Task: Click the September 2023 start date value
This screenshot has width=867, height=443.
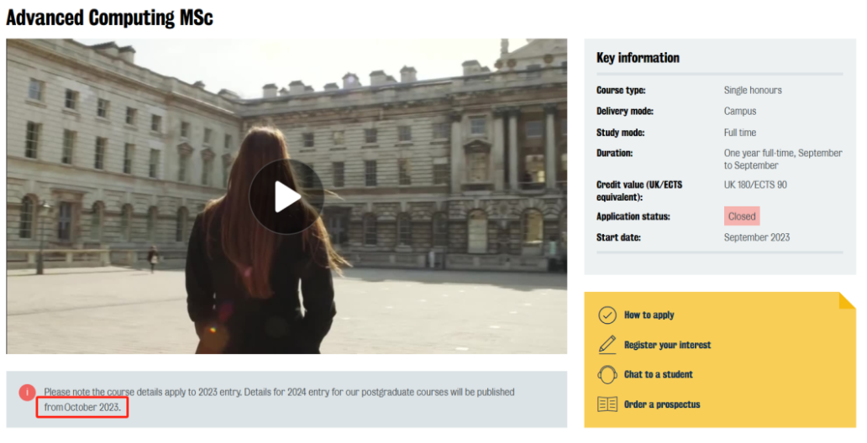Action: (x=756, y=237)
